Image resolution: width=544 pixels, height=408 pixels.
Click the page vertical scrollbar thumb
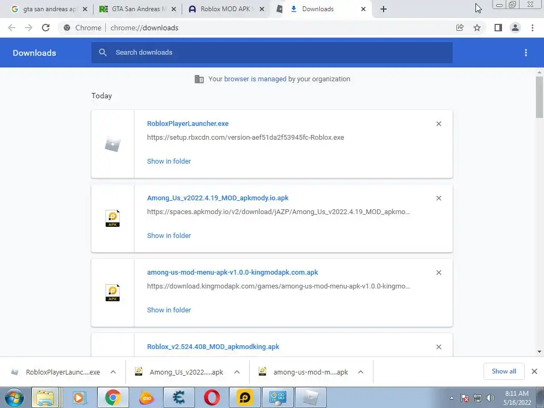539,97
